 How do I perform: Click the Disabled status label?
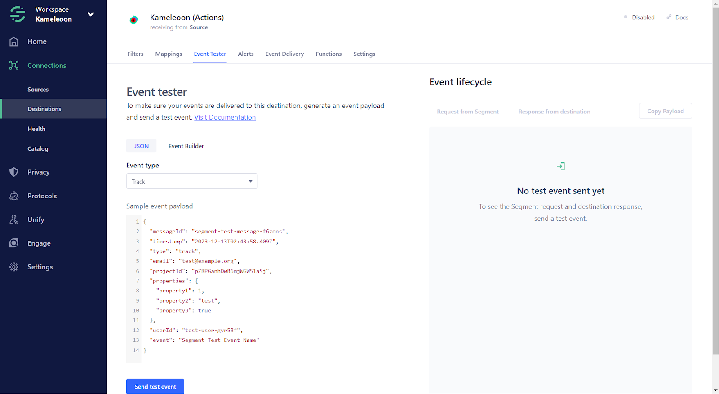tap(643, 17)
